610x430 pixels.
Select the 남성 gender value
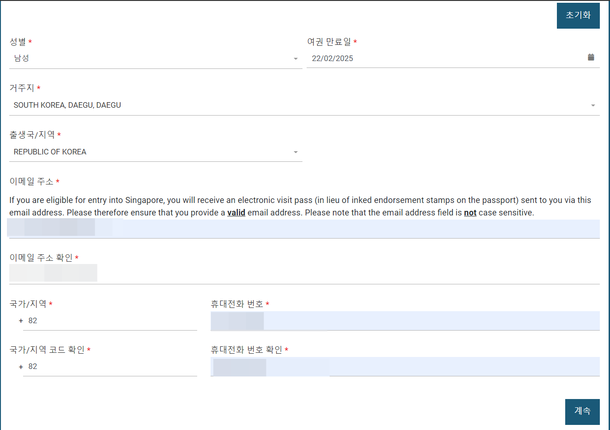click(19, 58)
